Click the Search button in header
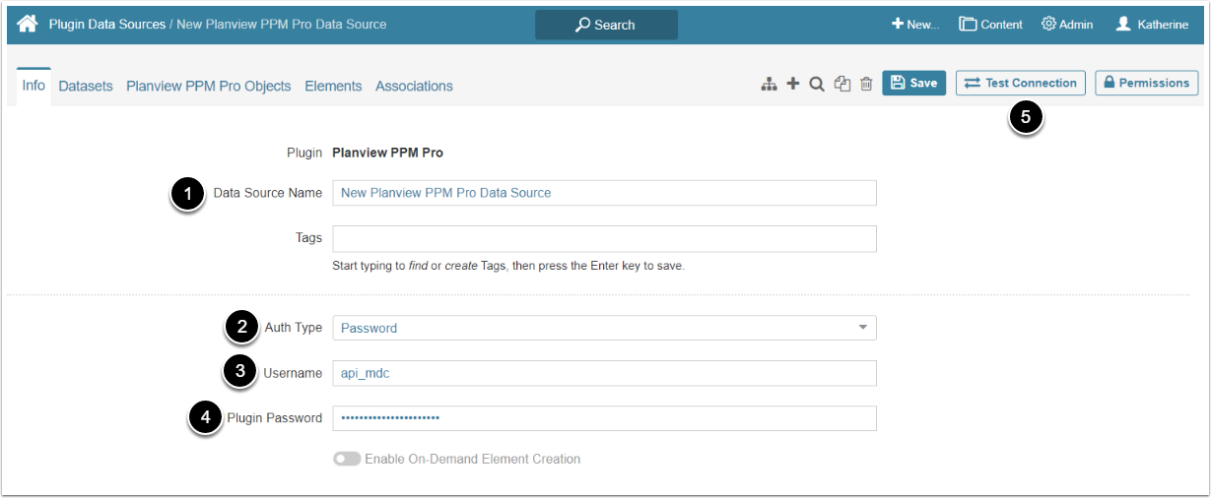Viewport: 1211px width, 498px height. pos(606,25)
